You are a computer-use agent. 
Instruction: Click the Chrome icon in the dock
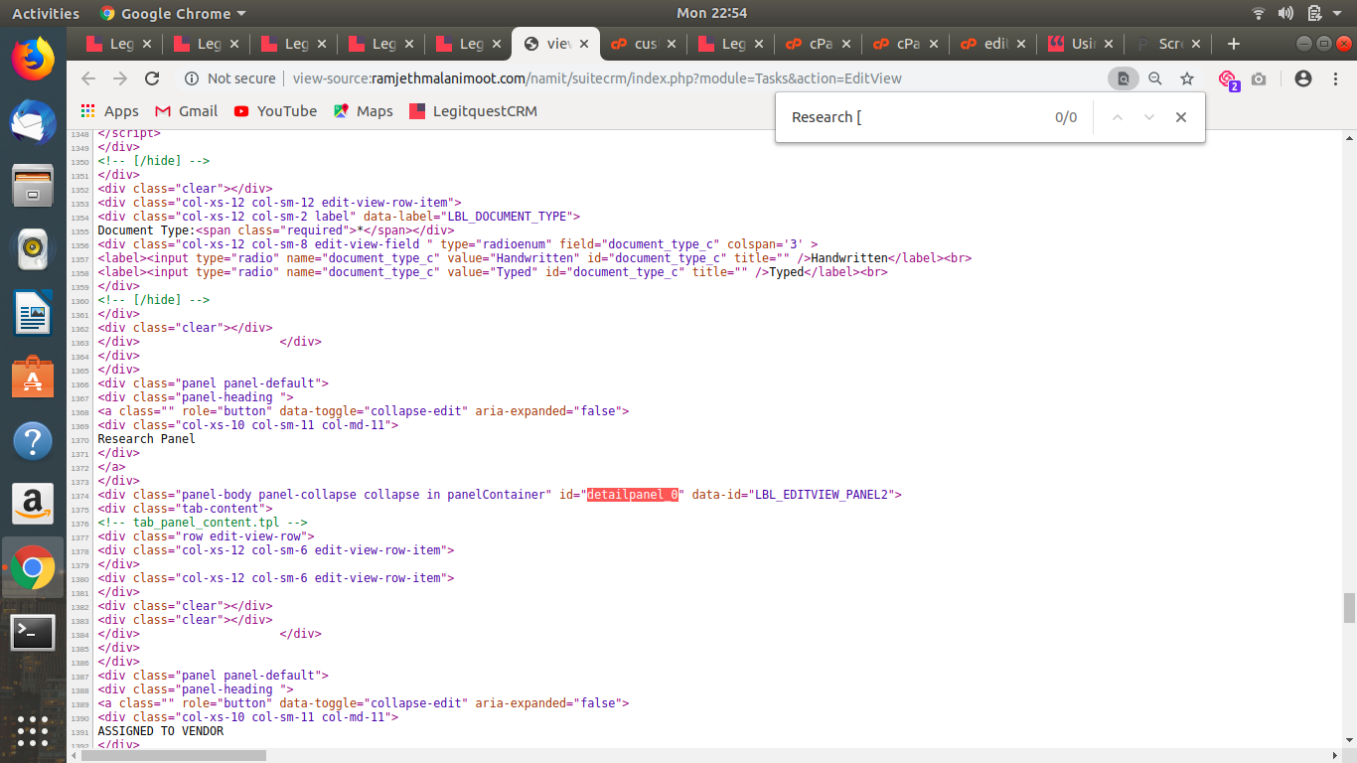(x=33, y=567)
